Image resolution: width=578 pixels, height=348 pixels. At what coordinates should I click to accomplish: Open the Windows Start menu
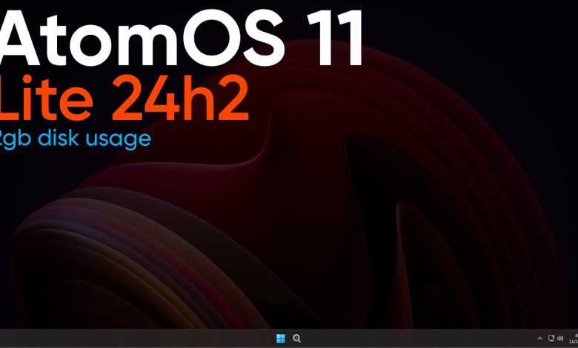click(281, 338)
